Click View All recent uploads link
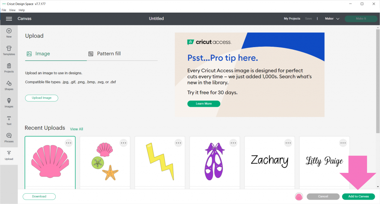Screen dimensions: 380x204 click(76, 129)
